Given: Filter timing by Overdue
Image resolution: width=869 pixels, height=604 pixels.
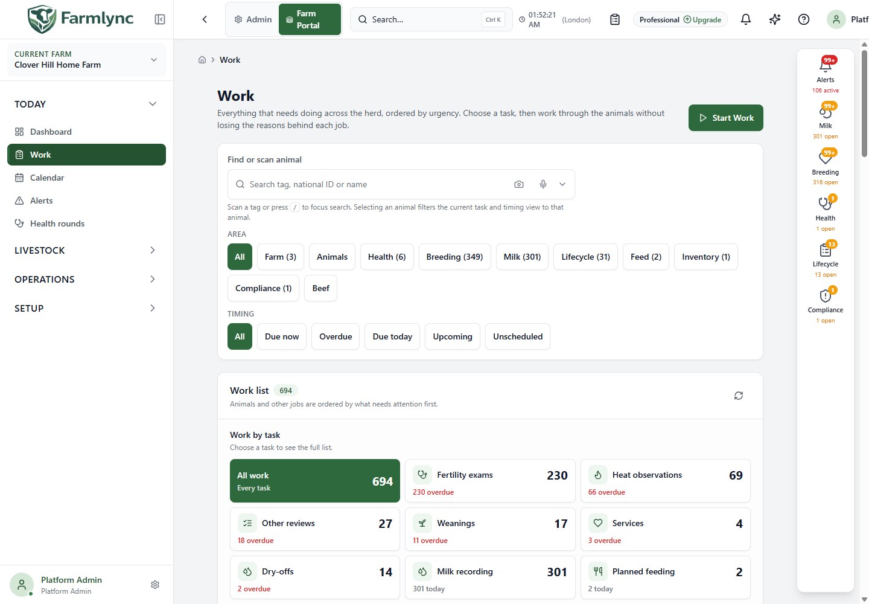Looking at the screenshot, I should (x=336, y=336).
